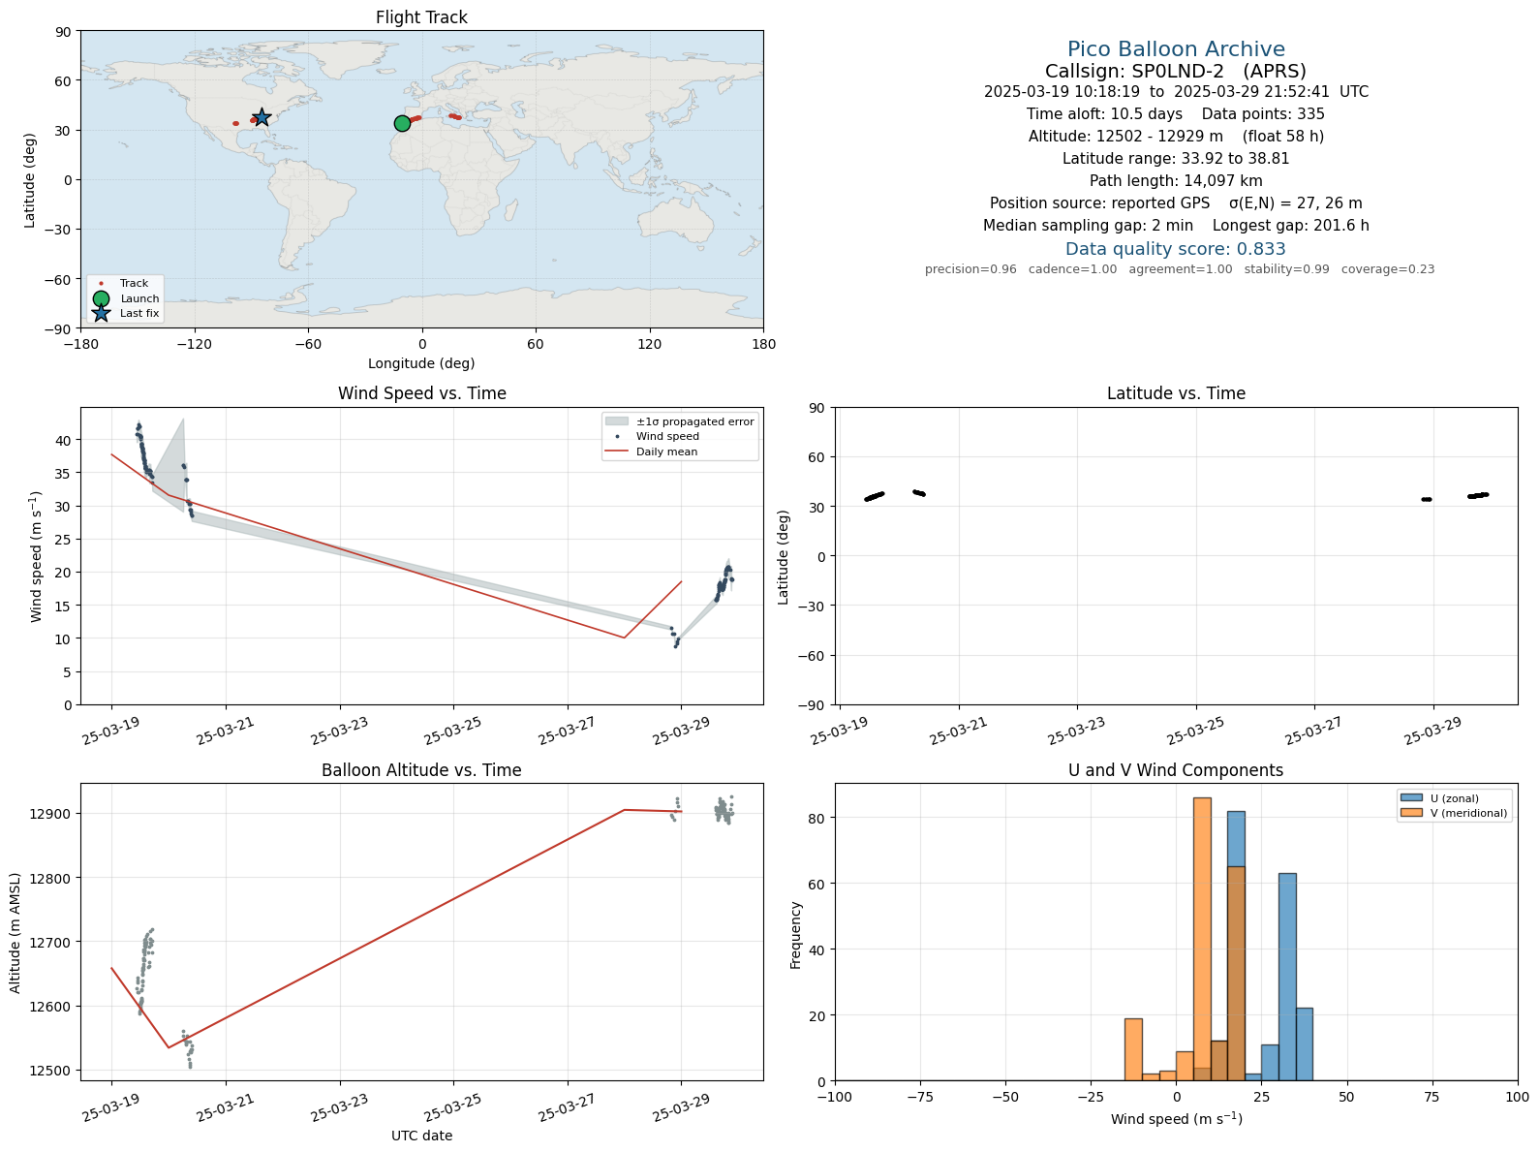Pick the blue U (zonal) legend swatch
The width and height of the screenshot is (1540, 1152).
point(1411,798)
